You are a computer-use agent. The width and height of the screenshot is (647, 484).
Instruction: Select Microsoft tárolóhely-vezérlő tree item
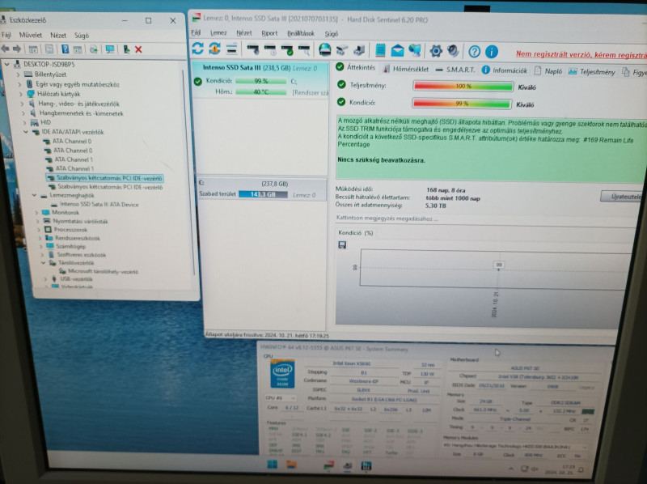[99, 272]
